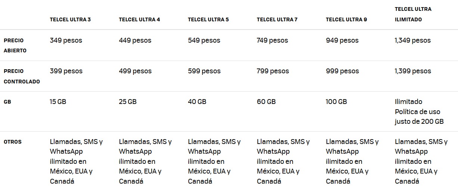Click the 599 pesos controlled price
458x190 pixels.
click(x=204, y=71)
